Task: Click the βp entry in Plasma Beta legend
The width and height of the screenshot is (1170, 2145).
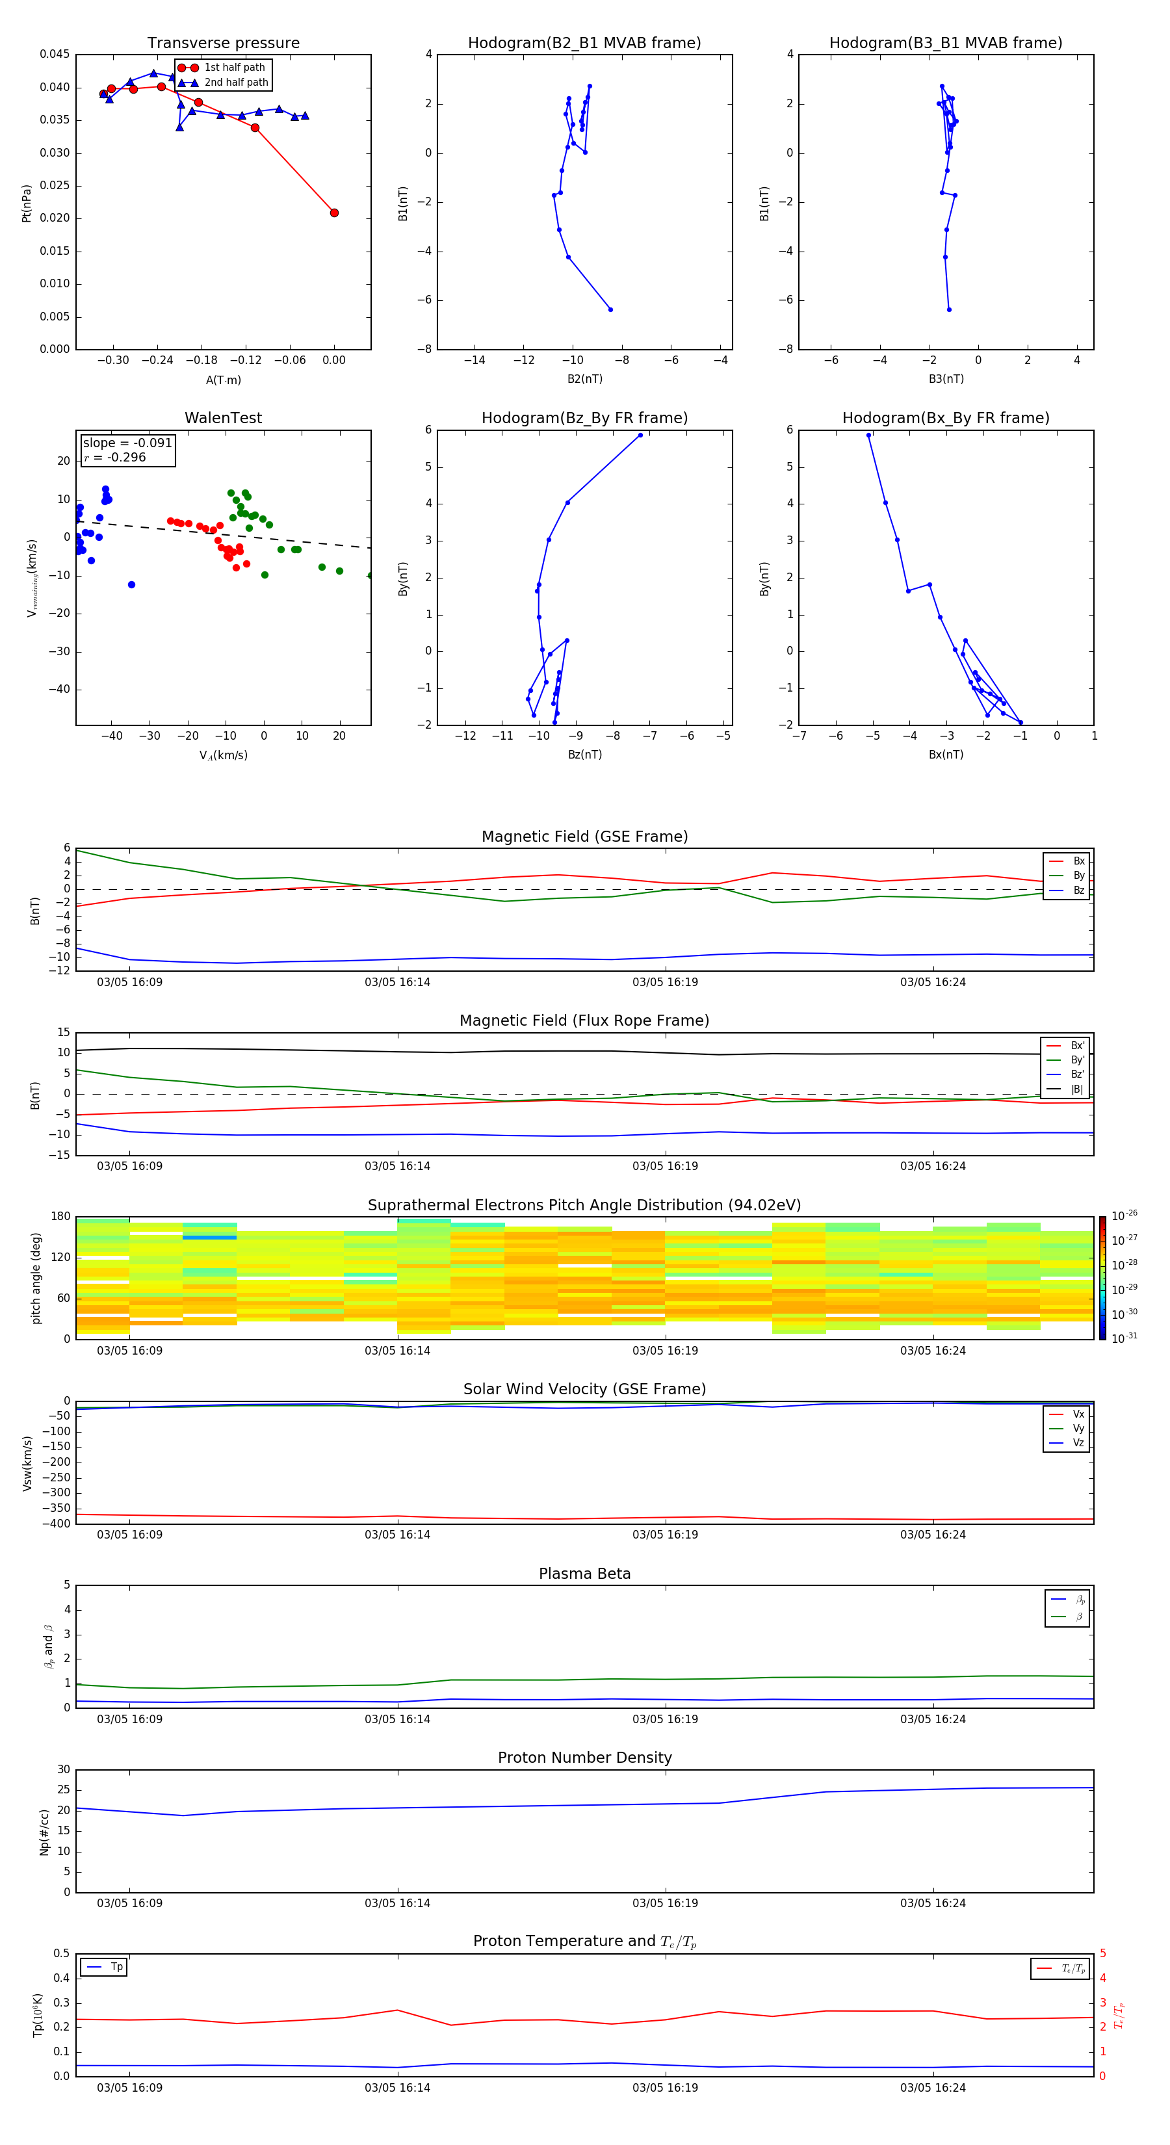Action: click(1067, 1599)
